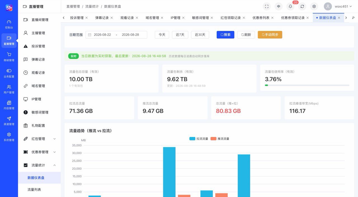Close the 观看记录 tab

(137, 18)
